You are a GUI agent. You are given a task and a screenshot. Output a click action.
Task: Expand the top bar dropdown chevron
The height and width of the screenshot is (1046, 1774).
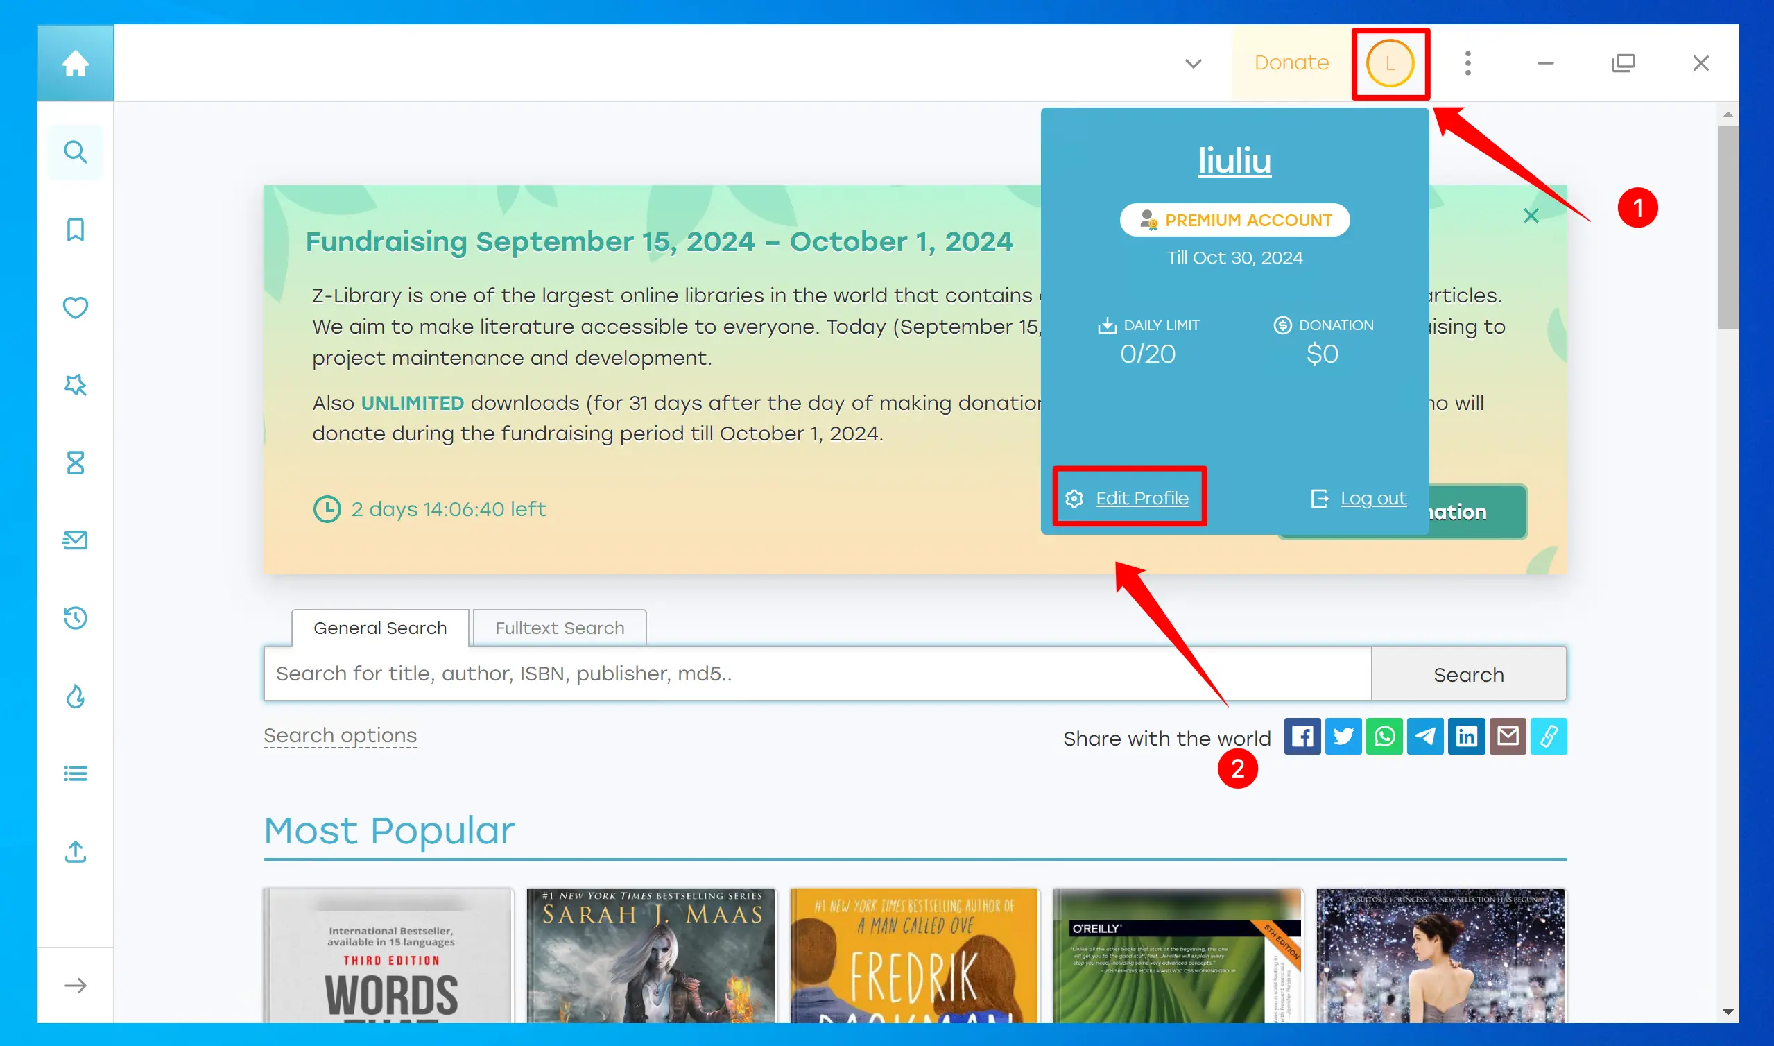point(1194,63)
